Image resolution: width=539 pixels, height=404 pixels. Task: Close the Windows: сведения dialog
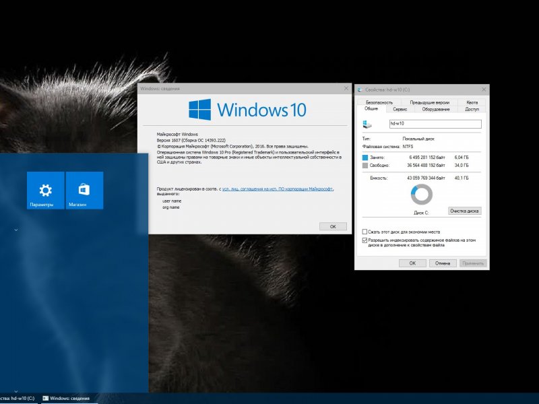[346, 89]
